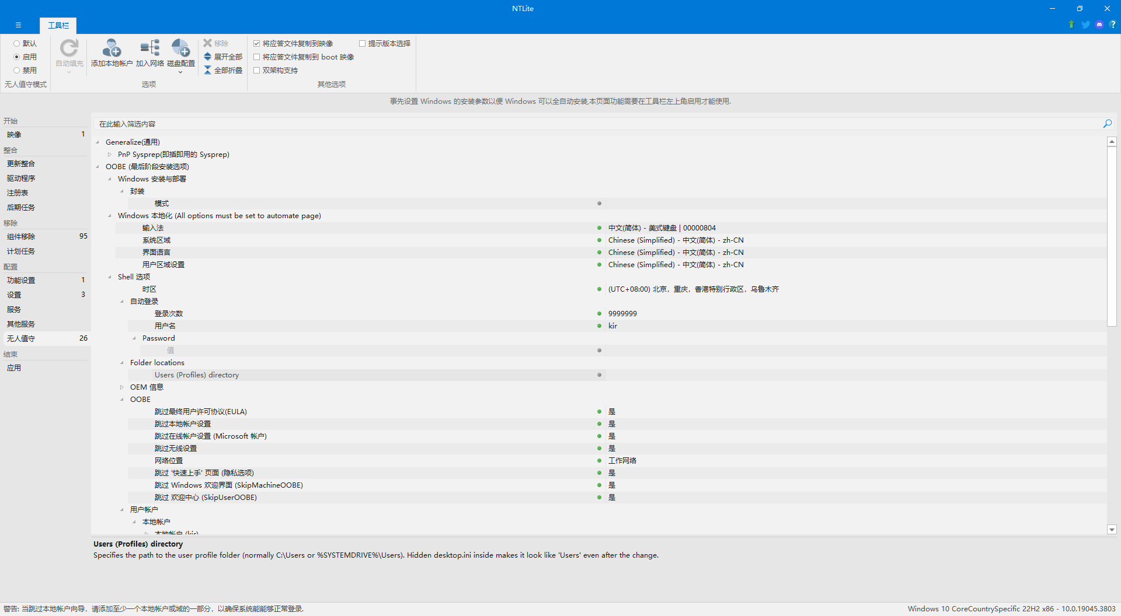Click gray dot beside 模式 row
Image resolution: width=1121 pixels, height=616 pixels.
(x=599, y=204)
